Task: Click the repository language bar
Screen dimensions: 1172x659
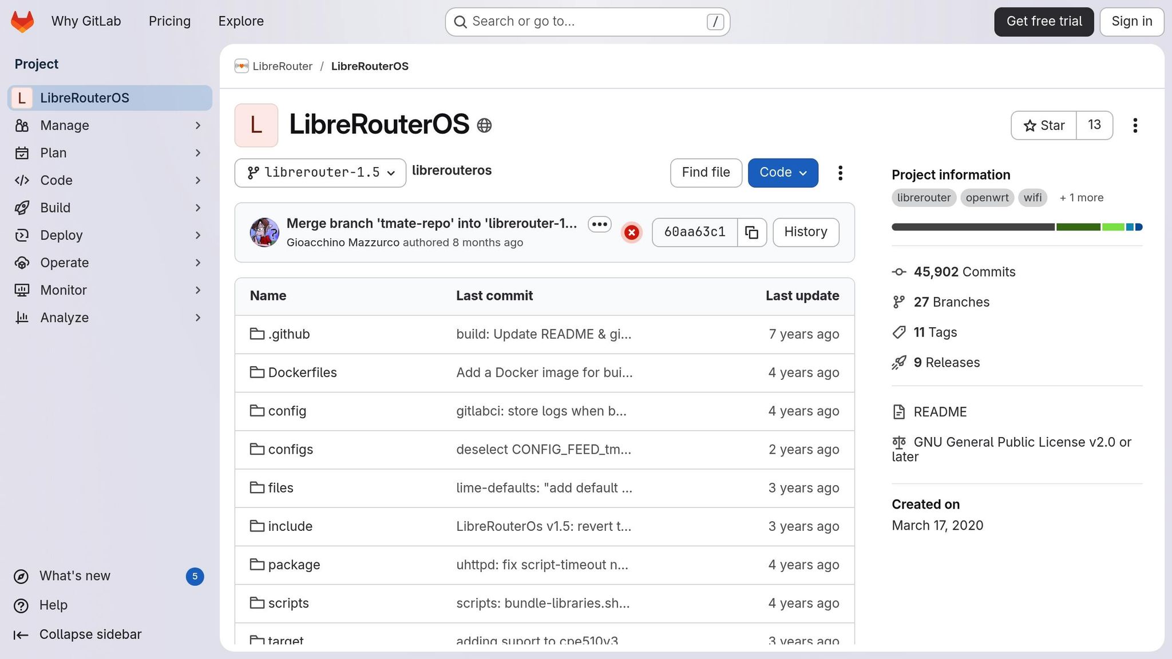Action: (1016, 227)
